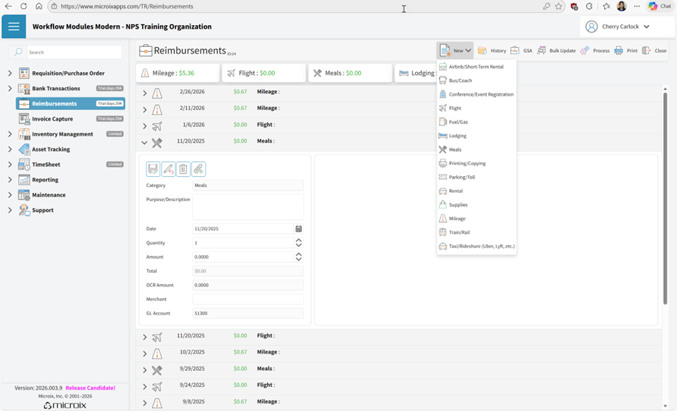Delete the expense using the trash icon

click(x=183, y=169)
